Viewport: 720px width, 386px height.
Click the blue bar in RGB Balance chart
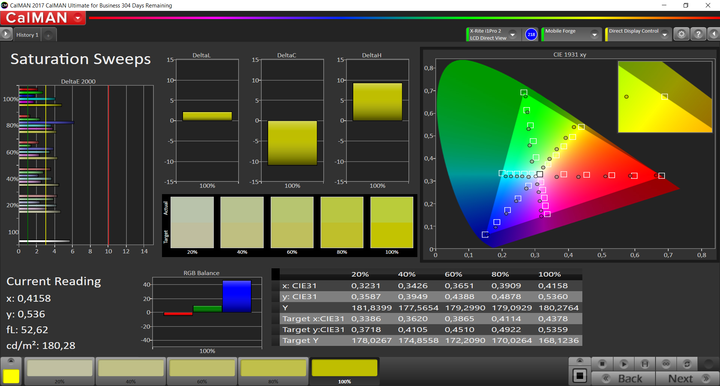coord(237,296)
